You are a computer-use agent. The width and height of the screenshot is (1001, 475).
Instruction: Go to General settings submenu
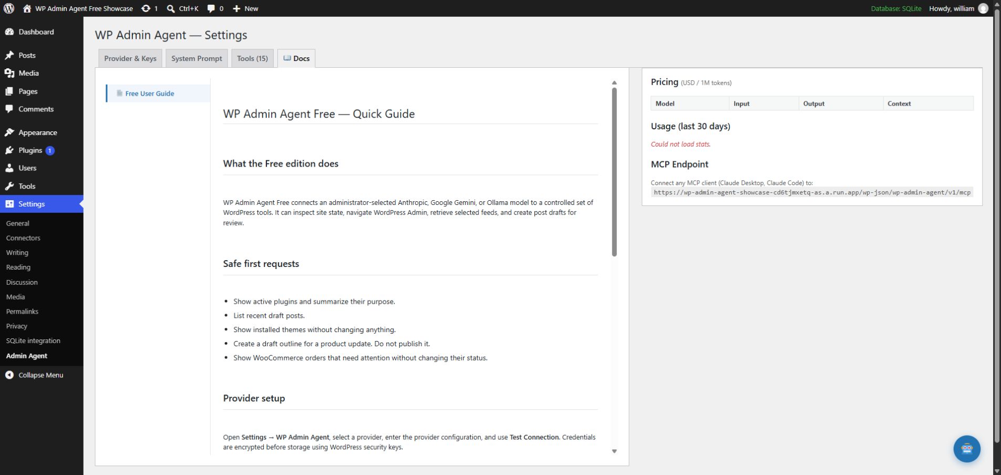pyautogui.click(x=18, y=223)
